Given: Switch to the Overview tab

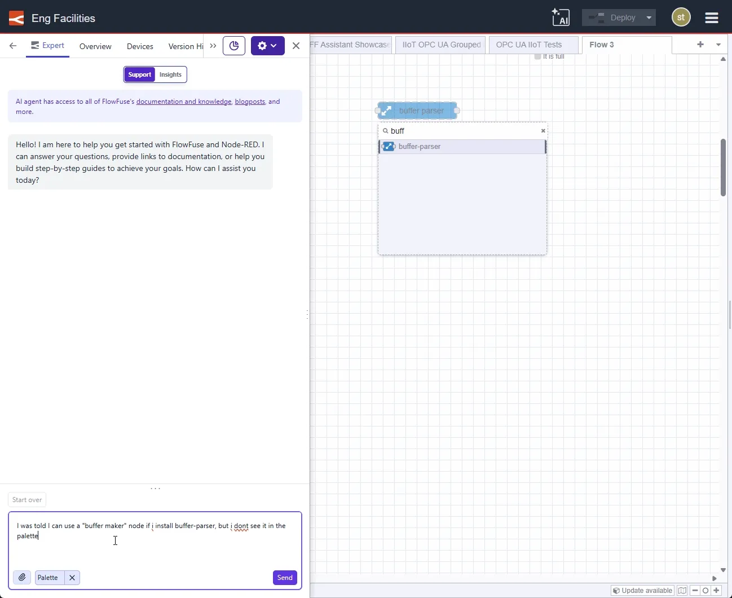Looking at the screenshot, I should (95, 46).
